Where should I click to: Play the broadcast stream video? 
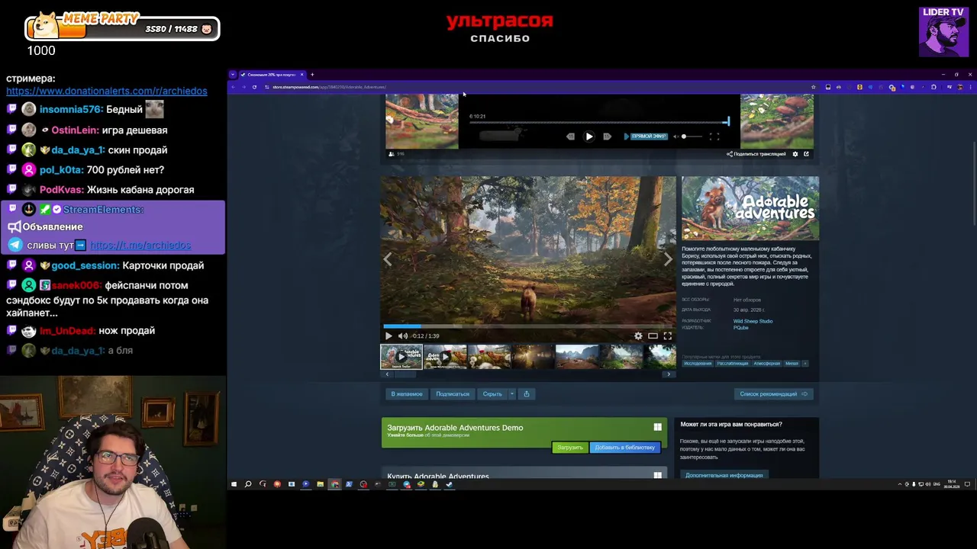pyautogui.click(x=589, y=136)
